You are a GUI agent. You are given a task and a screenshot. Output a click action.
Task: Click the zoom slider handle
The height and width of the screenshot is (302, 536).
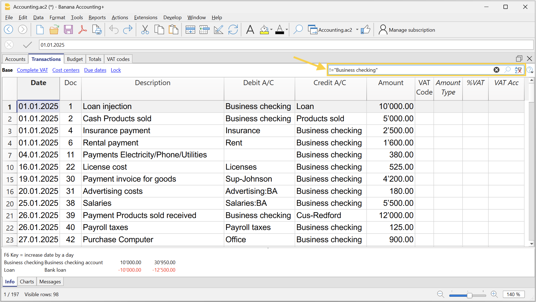coord(469,295)
